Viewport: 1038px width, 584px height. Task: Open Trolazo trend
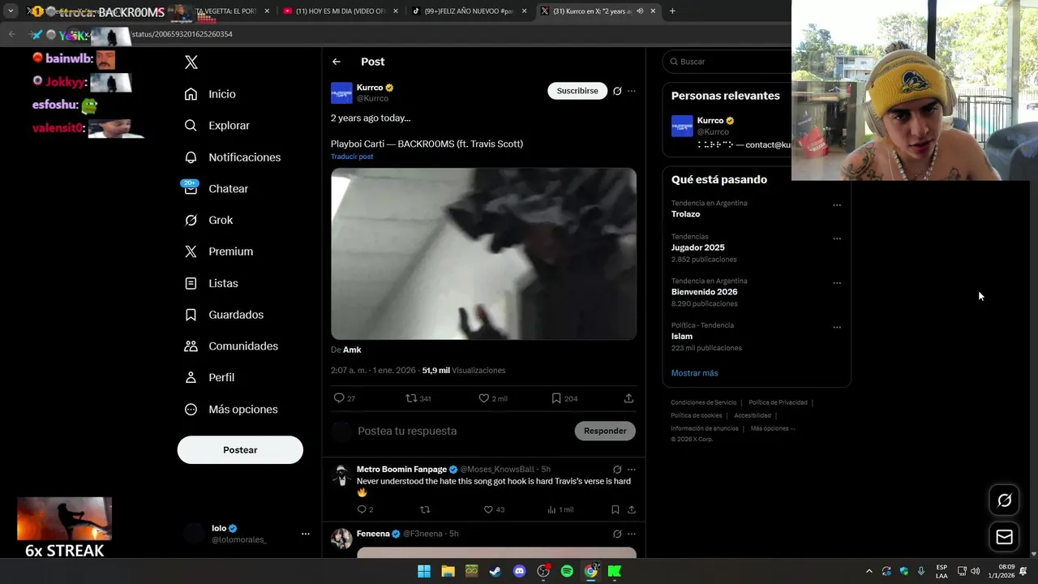pos(685,214)
